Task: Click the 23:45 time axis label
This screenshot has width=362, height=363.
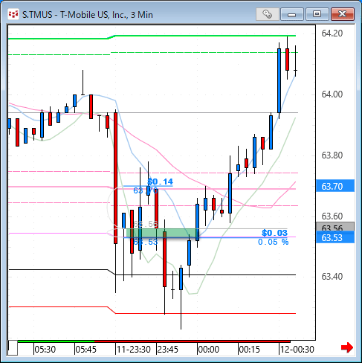Action: 168,350
